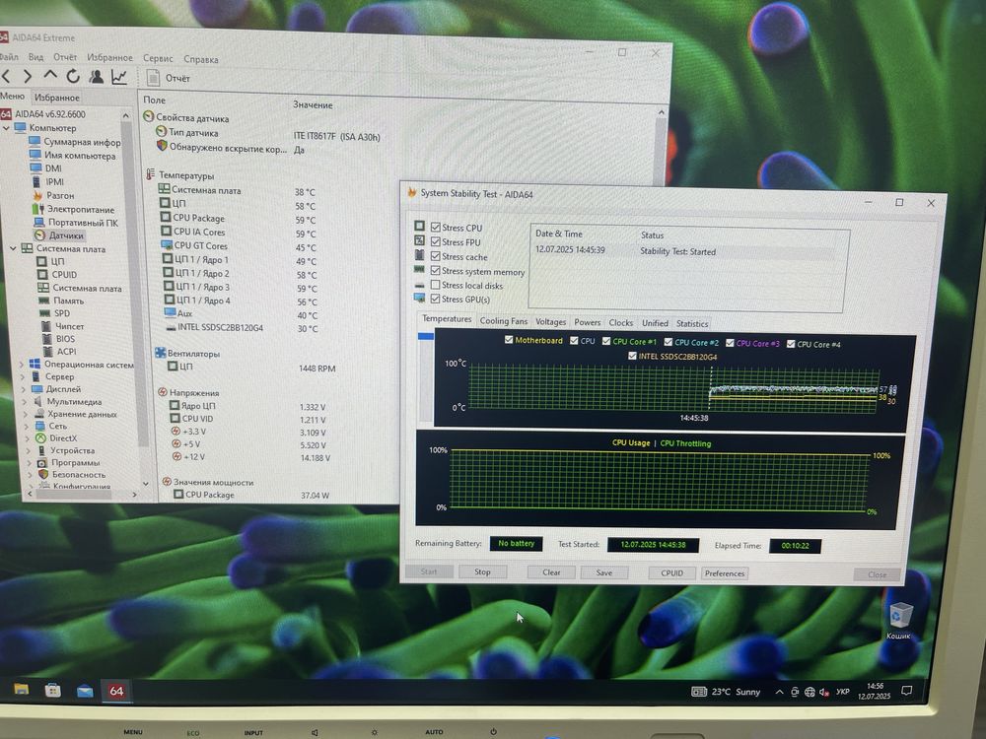Switch to the Voltages tab
The height and width of the screenshot is (739, 986).
coord(550,322)
